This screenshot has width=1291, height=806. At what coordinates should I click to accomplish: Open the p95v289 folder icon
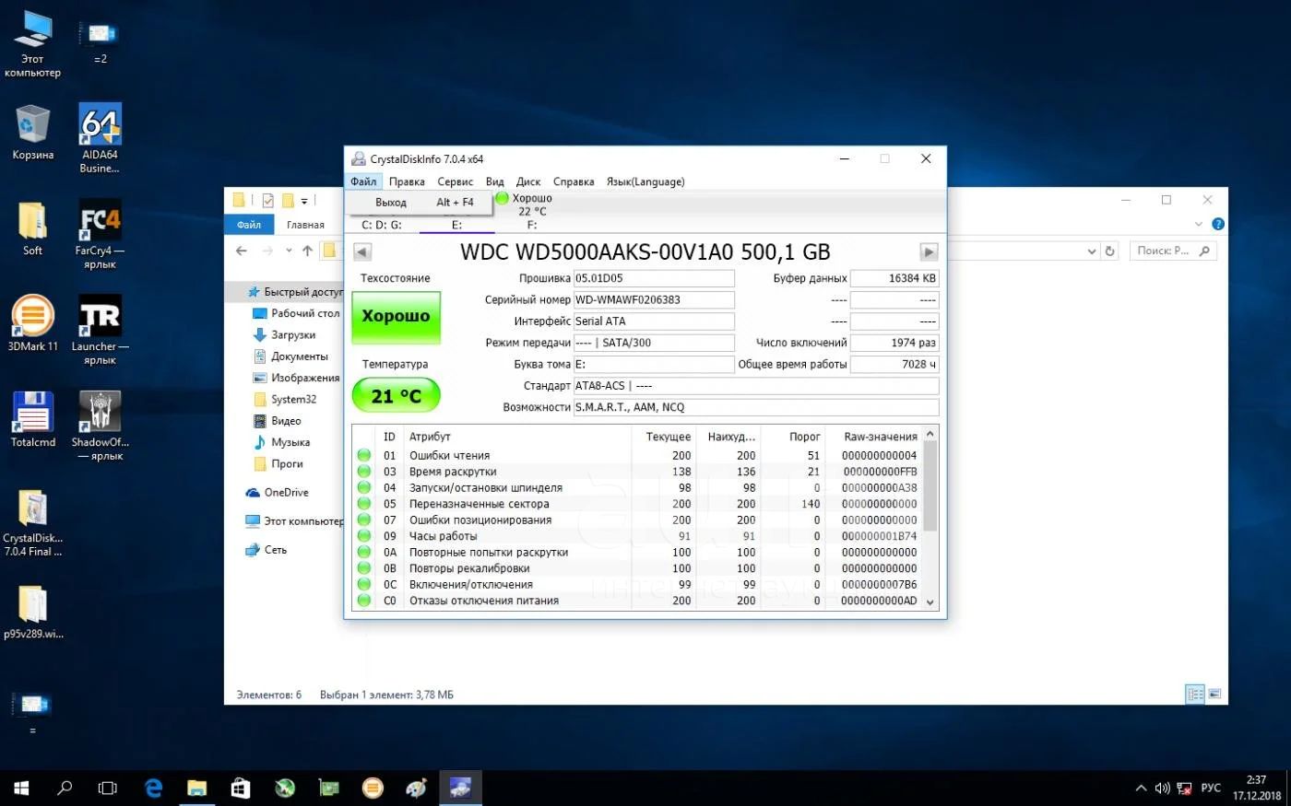point(32,612)
